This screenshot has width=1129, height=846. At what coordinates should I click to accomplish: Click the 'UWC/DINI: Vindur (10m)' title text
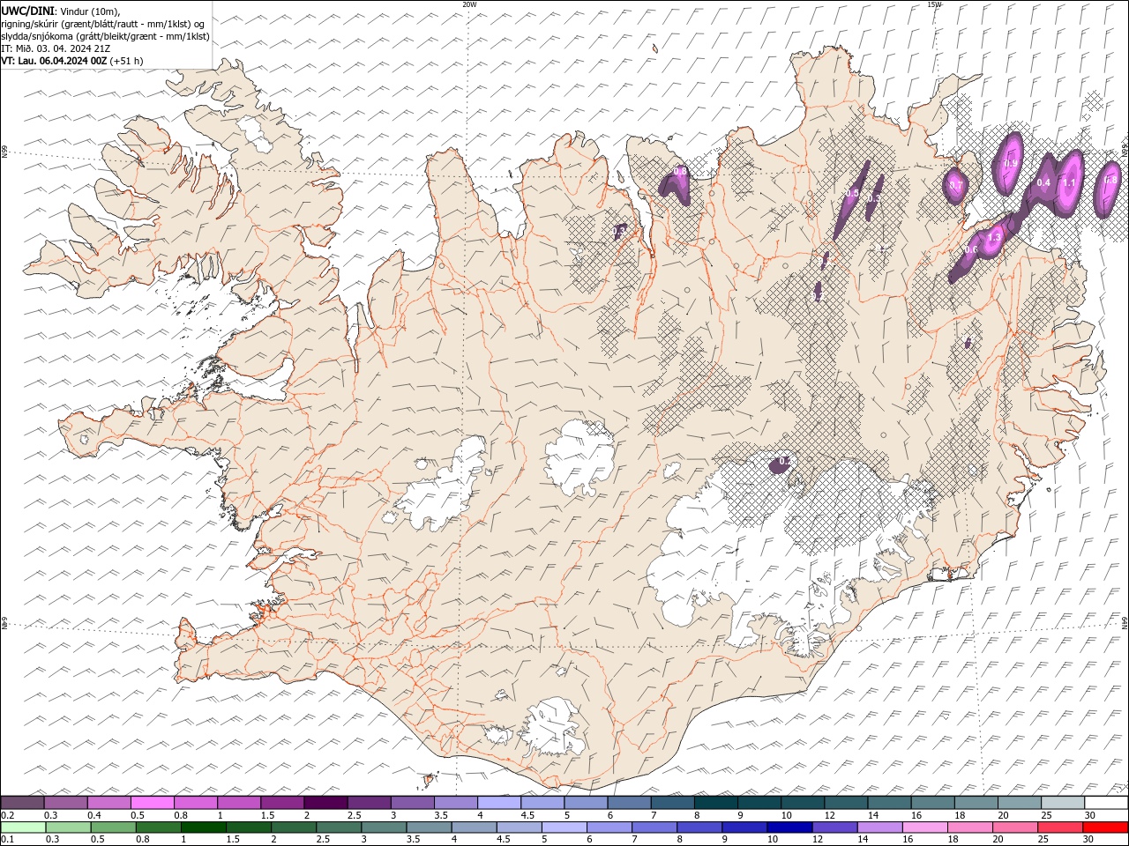point(61,11)
